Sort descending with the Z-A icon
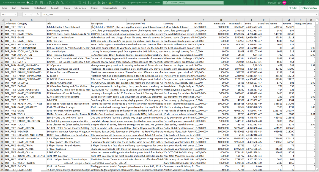 click(89, 3)
